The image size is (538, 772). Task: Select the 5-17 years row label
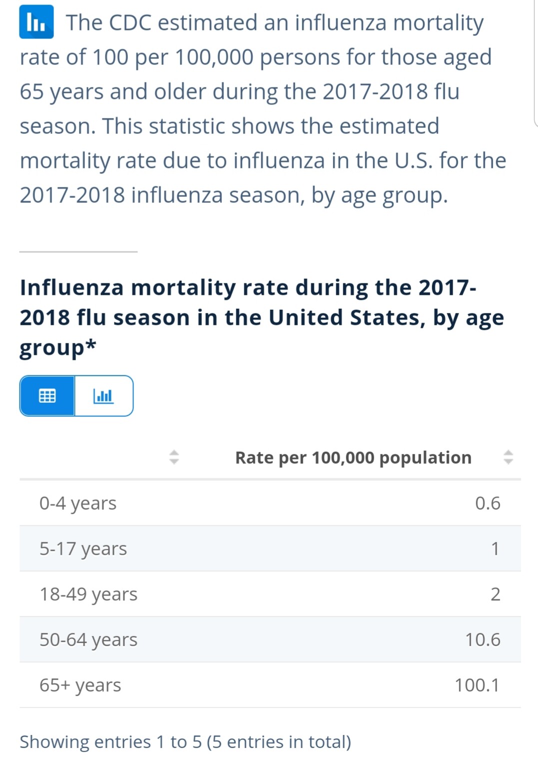click(x=83, y=549)
